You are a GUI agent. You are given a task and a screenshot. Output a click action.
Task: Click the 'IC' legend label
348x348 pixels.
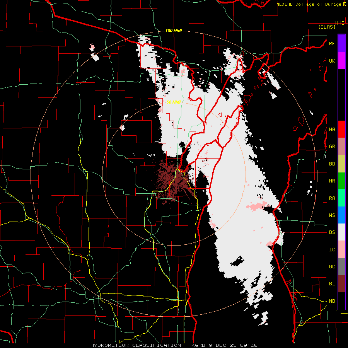pos(332,250)
